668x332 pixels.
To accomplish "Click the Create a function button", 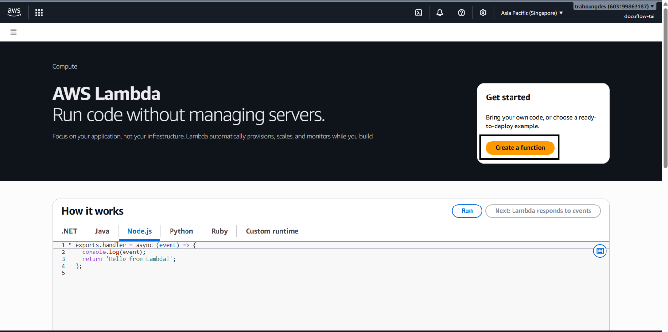I will click(520, 148).
